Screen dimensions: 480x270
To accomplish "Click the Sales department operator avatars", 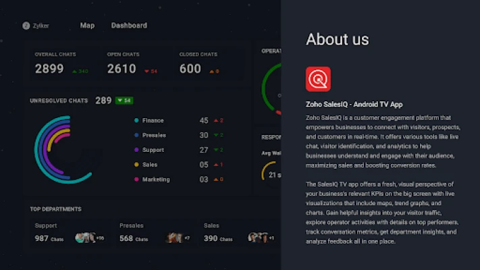I will 257,238.
